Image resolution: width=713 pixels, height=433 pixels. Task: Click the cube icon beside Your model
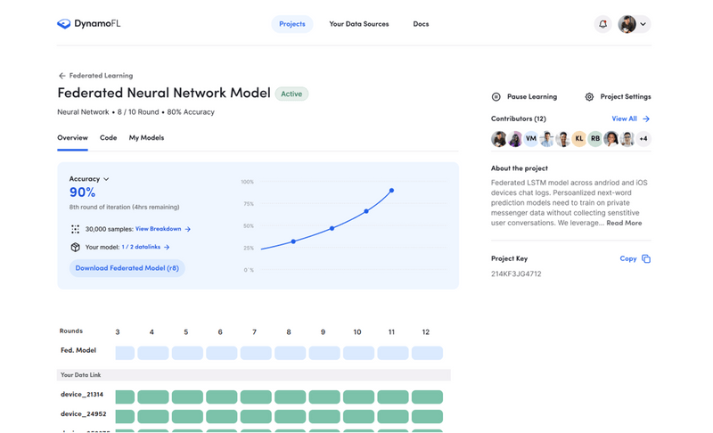click(75, 247)
